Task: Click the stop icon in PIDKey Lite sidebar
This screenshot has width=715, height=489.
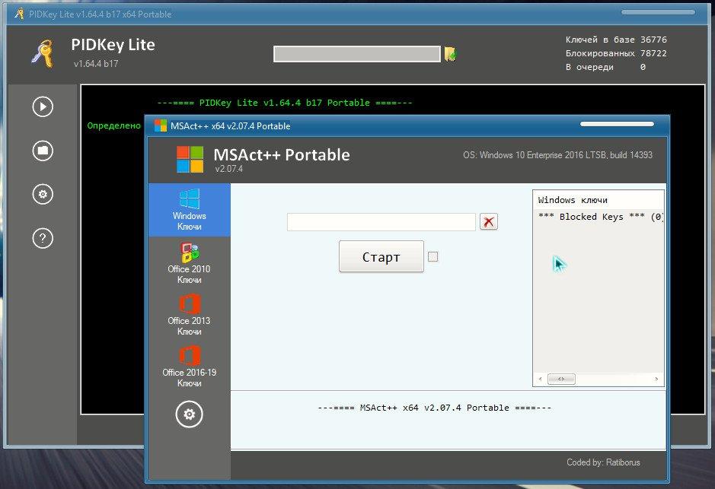Action: (43, 151)
